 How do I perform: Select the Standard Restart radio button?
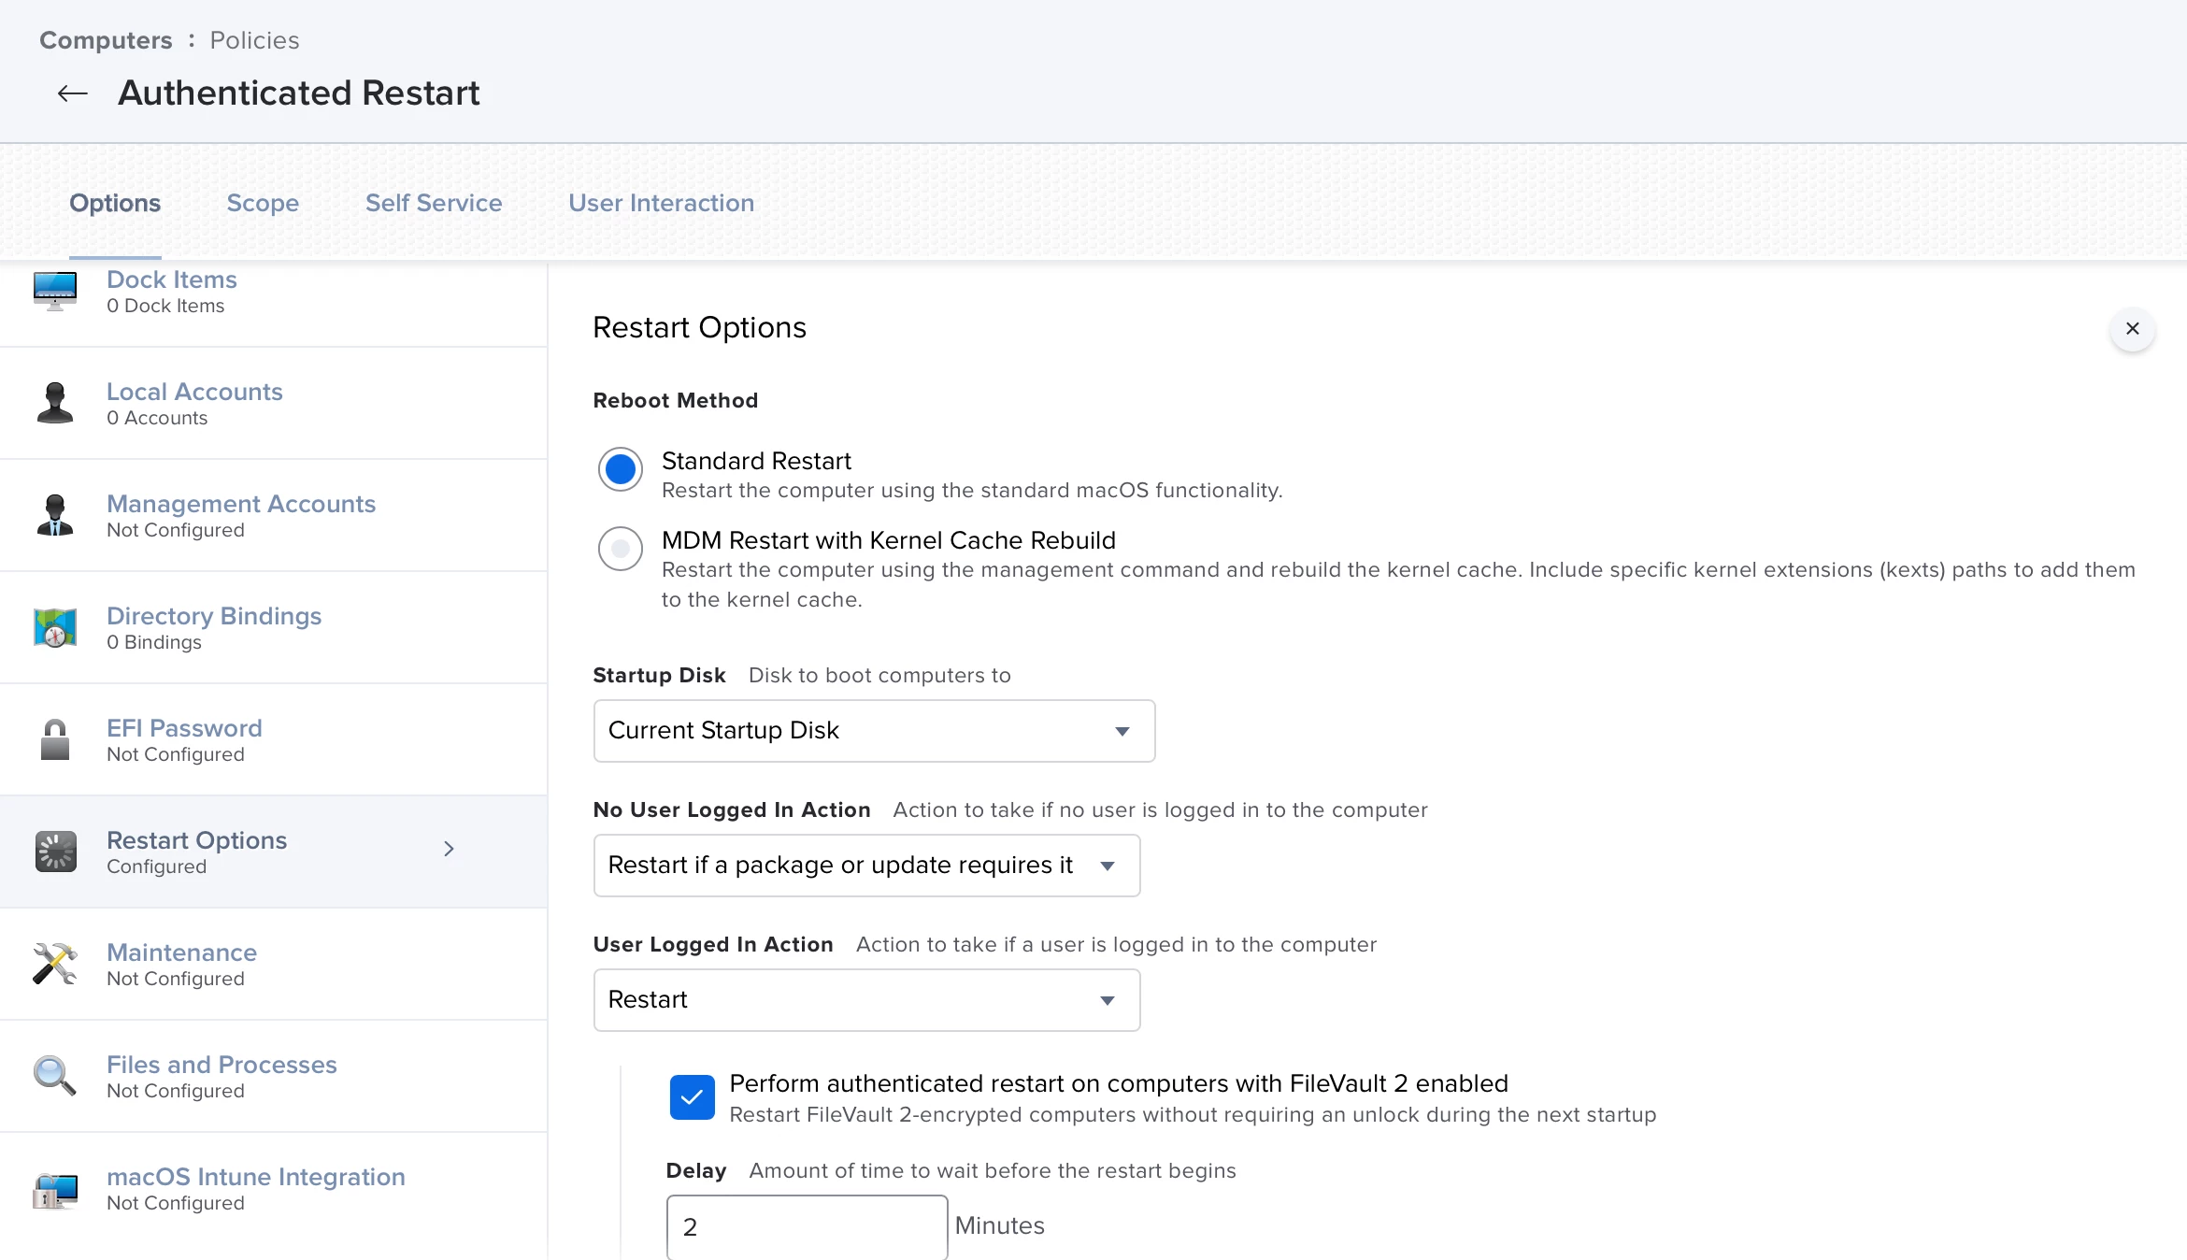pyautogui.click(x=621, y=469)
